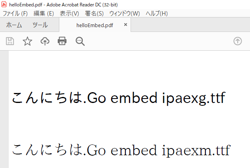Print the document with the printer icon
Image resolution: width=250 pixels, height=168 pixels.
coord(62,41)
